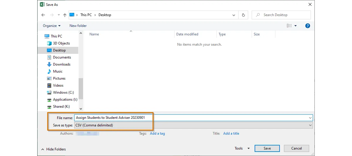Select 'Desktop' in address path
This screenshot has height=156, width=352.
pos(105,15)
